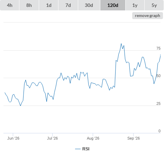Screen dimensions: 164x158
Task: Choose the 1d range tab
Action: pos(49,5)
